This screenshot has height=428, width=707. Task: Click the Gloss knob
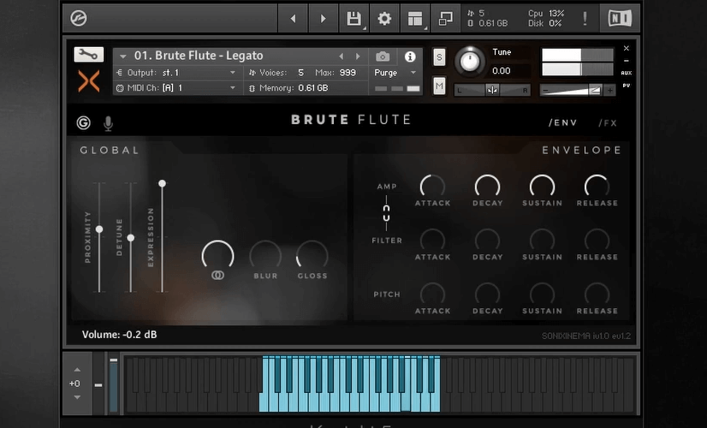[x=312, y=255]
